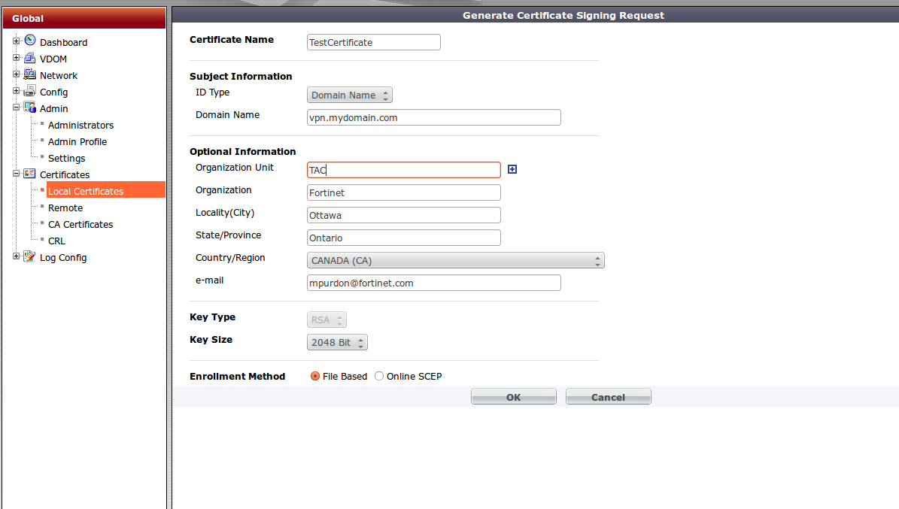Image resolution: width=899 pixels, height=509 pixels.
Task: Click the Admin user icon
Action: coord(30,108)
